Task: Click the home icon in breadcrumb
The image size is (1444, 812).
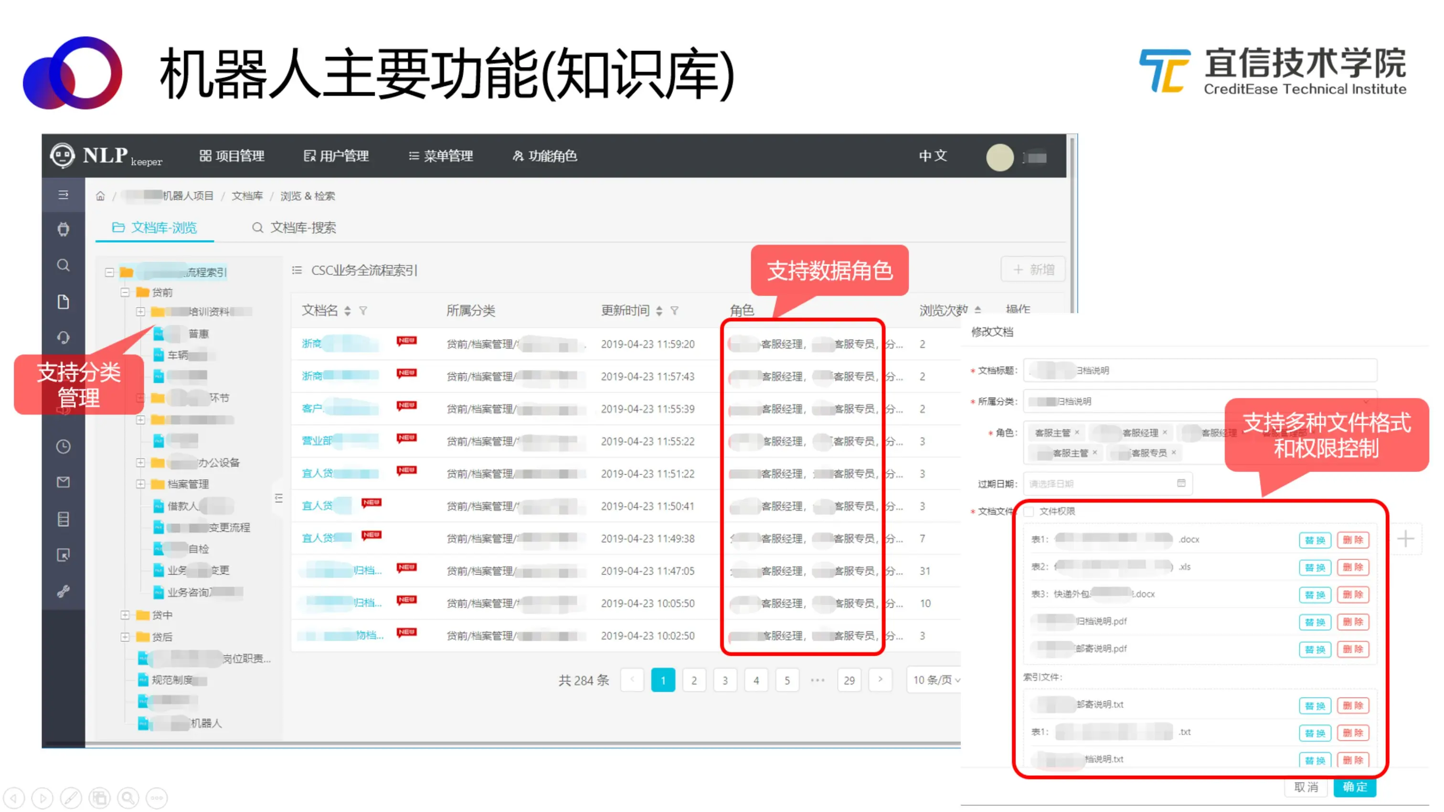Action: point(100,196)
